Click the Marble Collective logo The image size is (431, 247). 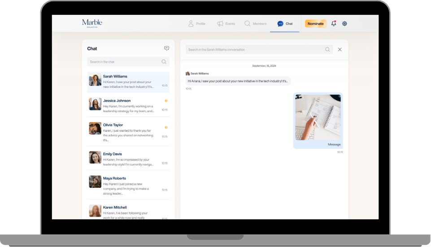coord(92,23)
